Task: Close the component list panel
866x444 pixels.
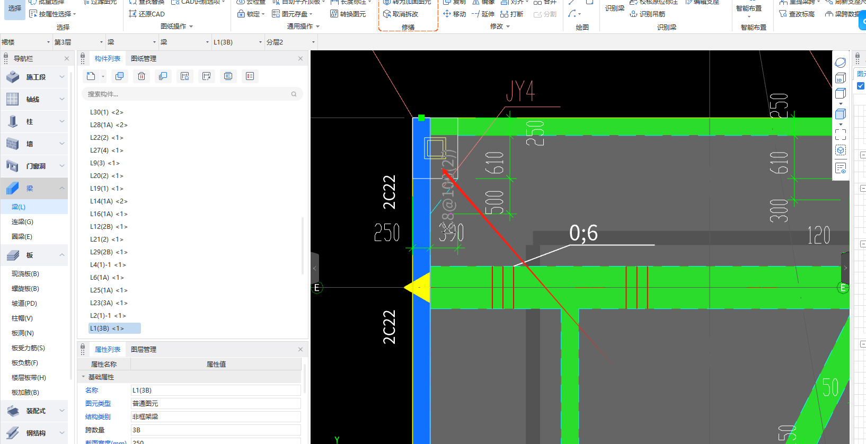Action: [x=301, y=59]
